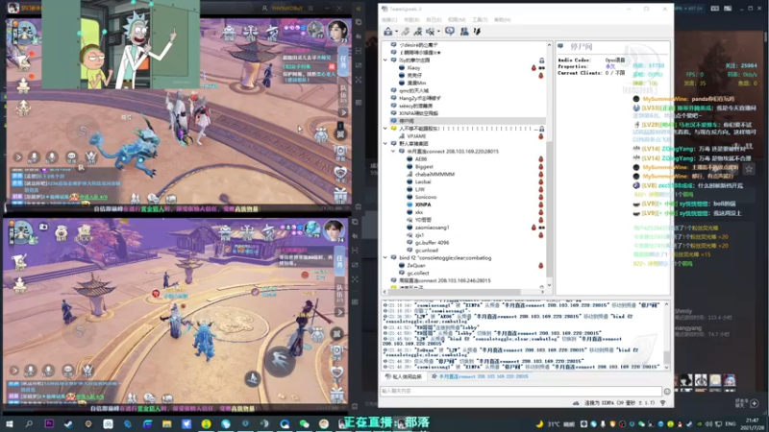This screenshot has height=432, width=769.
Task: Collapse the channel containing user Xiaoy
Action: click(x=385, y=60)
